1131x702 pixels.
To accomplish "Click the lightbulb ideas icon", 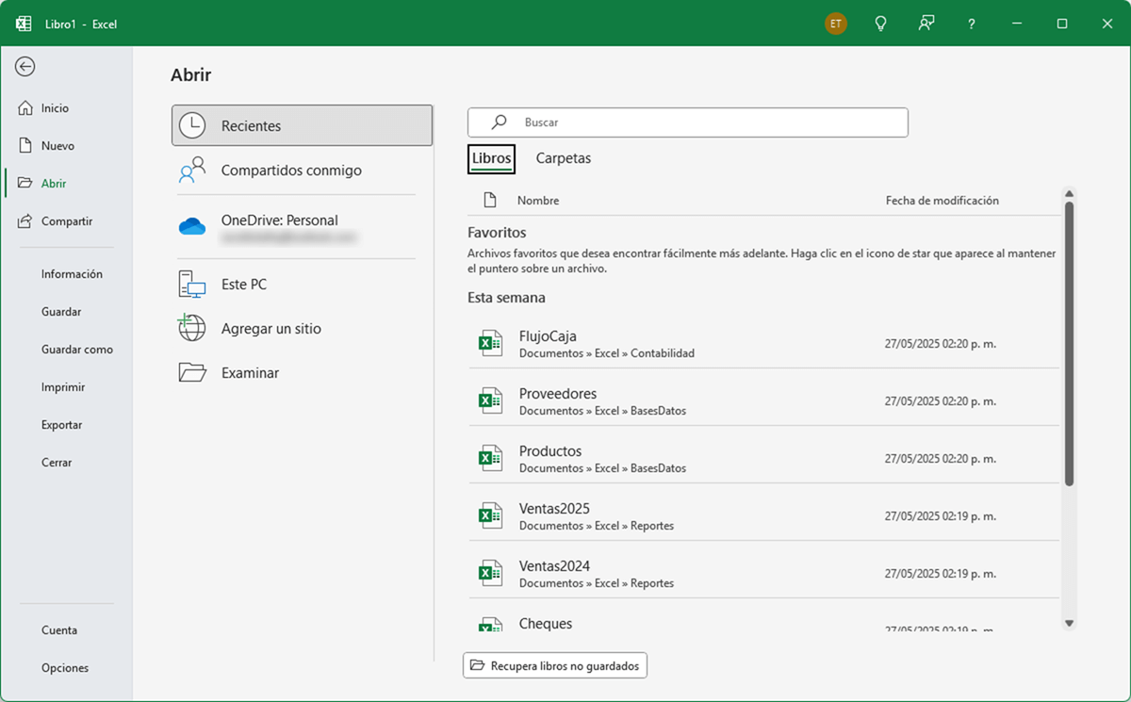I will coord(881,24).
